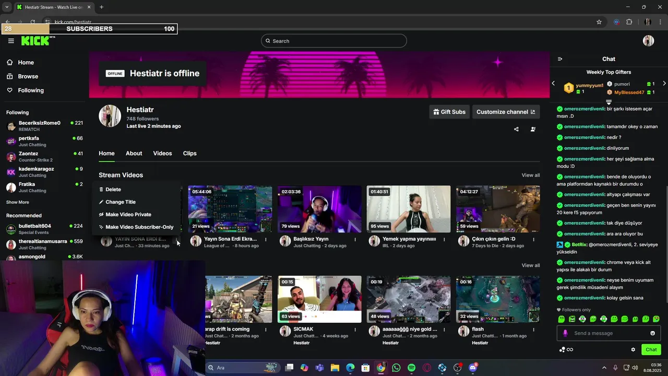Switch to the channel Home tab
The height and width of the screenshot is (376, 668).
tap(106, 153)
